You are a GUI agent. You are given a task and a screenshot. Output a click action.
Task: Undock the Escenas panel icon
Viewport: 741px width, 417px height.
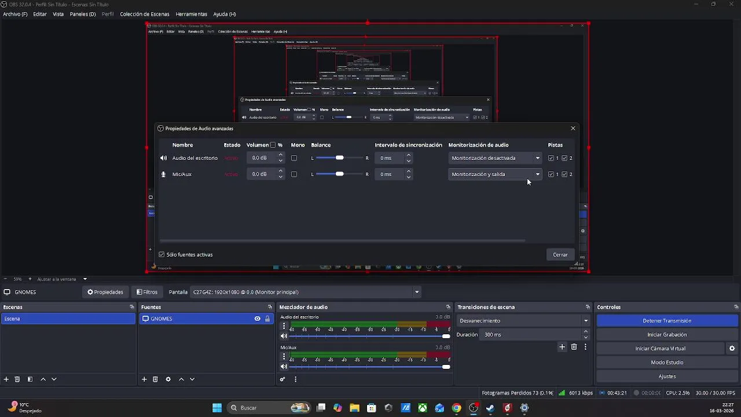pyautogui.click(x=132, y=307)
